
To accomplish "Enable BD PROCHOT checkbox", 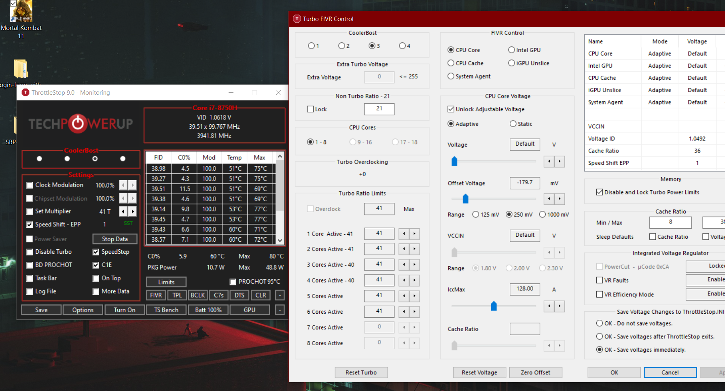I will pos(30,266).
